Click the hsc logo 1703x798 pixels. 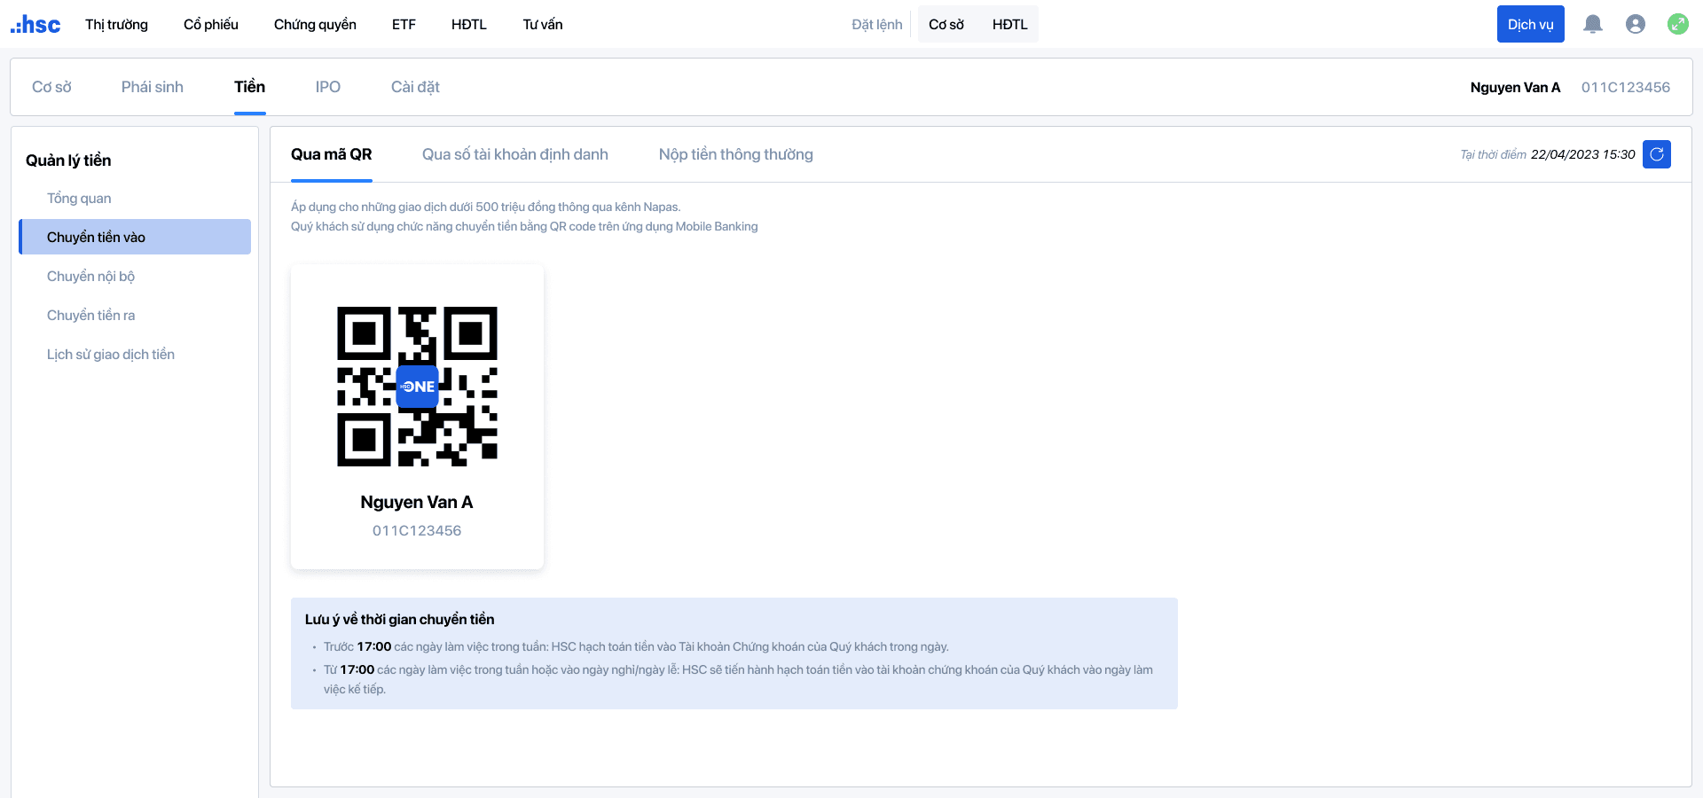pyautogui.click(x=35, y=25)
